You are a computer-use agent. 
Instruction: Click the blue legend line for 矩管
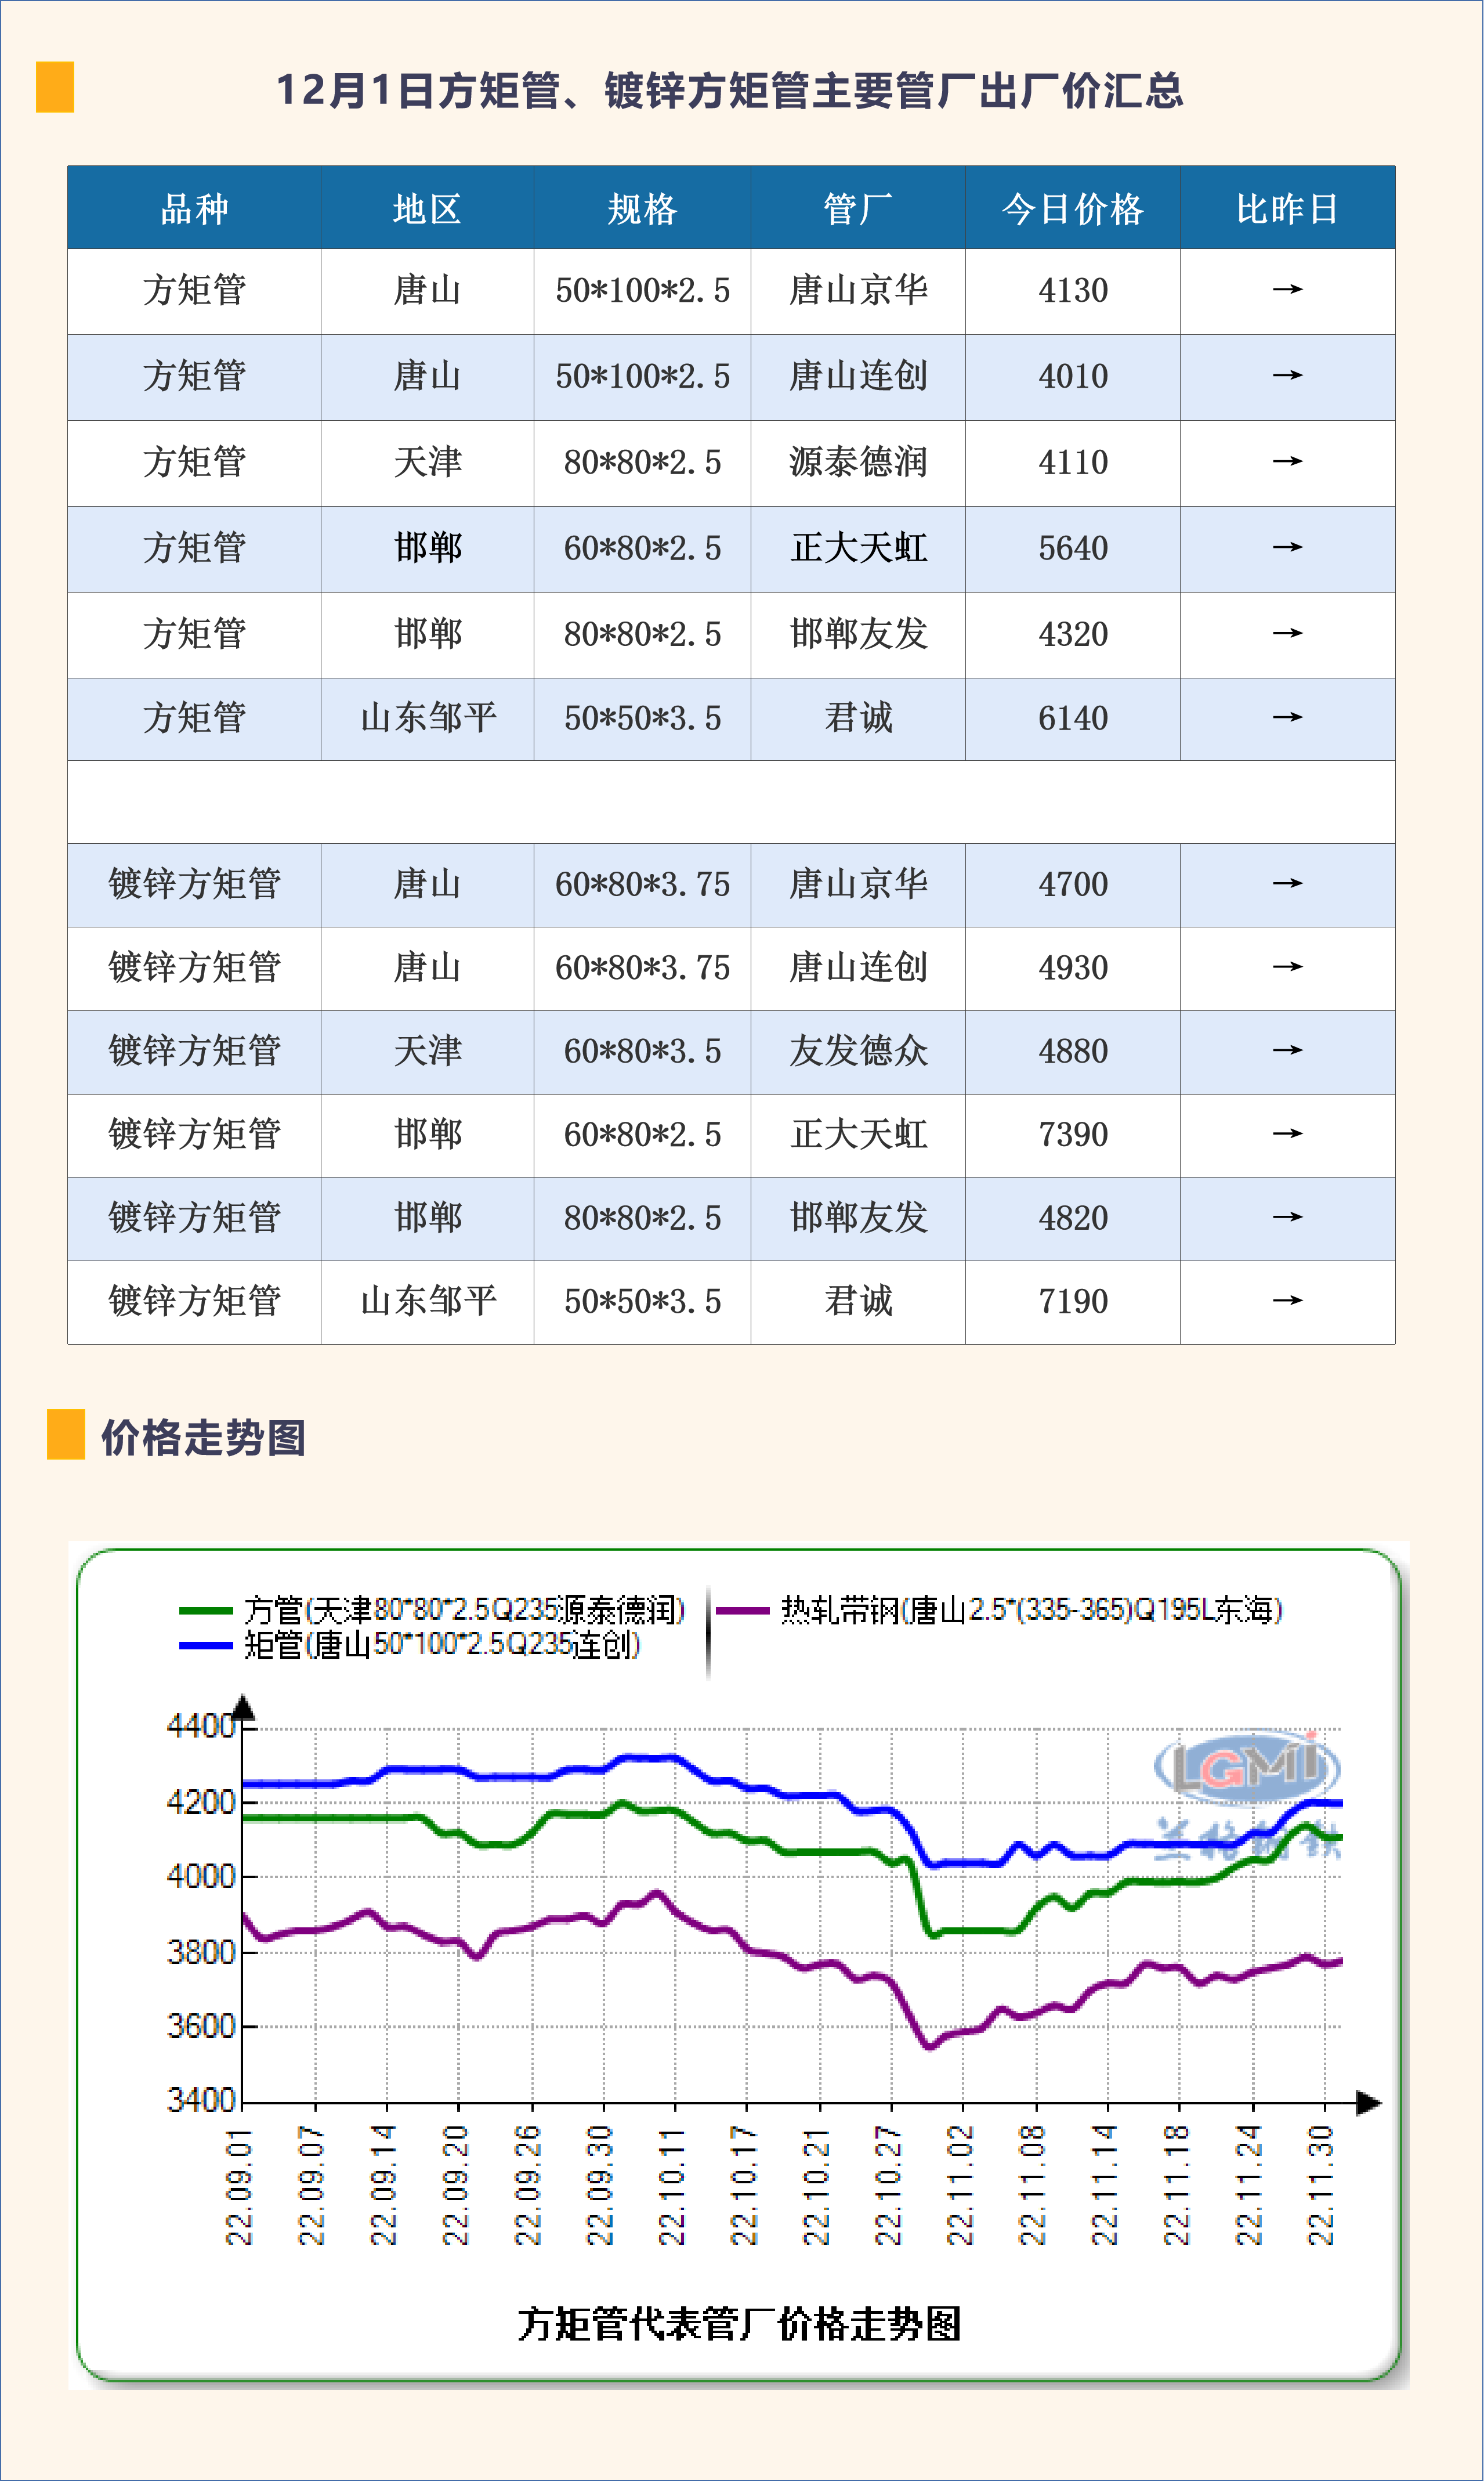[x=206, y=1646]
